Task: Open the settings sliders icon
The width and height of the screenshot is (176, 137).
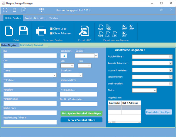Action: tap(41, 10)
